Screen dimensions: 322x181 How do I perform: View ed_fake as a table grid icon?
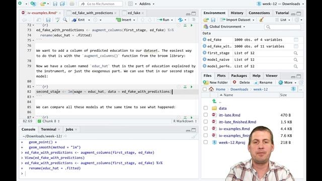296,40
